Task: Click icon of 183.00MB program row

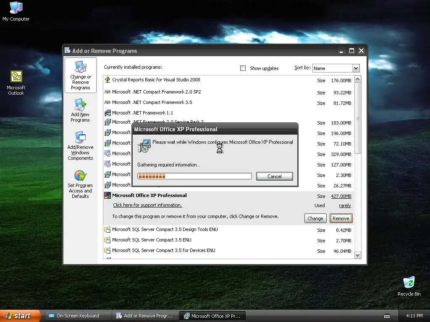Action: click(x=107, y=122)
